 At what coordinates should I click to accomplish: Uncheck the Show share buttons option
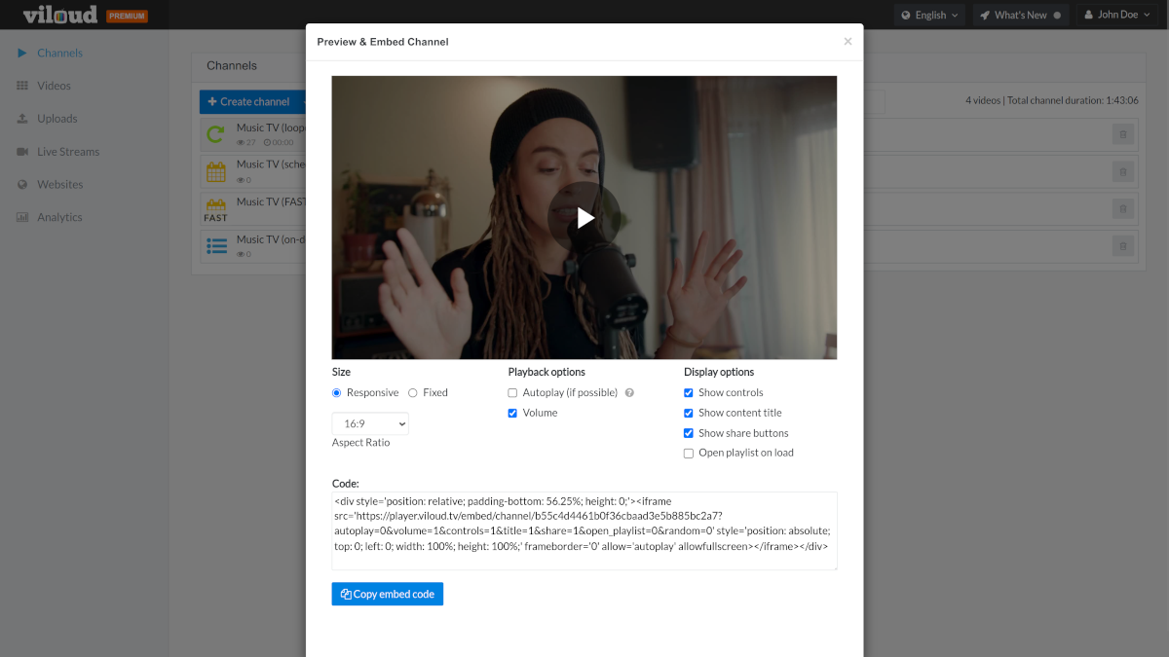click(x=688, y=433)
